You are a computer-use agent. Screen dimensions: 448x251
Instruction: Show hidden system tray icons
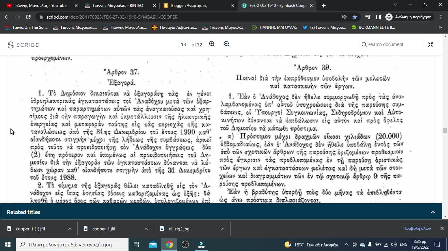pos(346,244)
